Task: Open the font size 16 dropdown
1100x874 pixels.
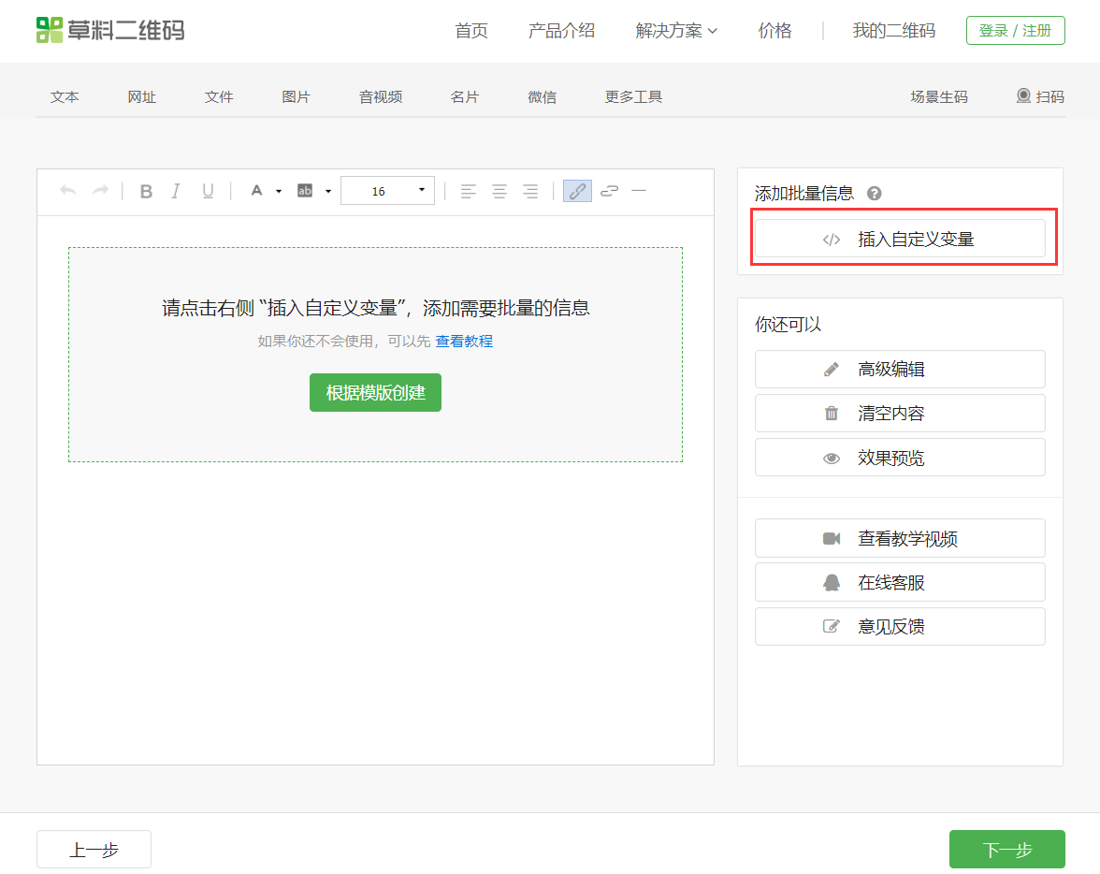Action: pyautogui.click(x=387, y=191)
